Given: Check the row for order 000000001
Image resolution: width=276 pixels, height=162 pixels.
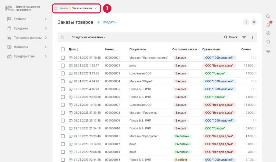Looking at the screenshot, I should [63, 58].
